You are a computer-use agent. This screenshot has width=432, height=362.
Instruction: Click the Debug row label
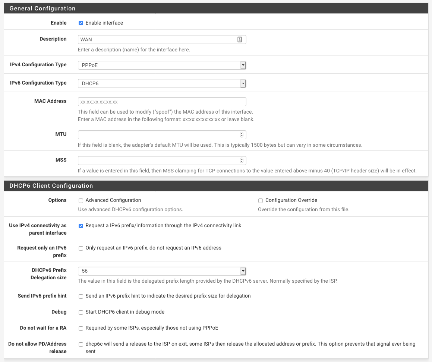click(59, 312)
